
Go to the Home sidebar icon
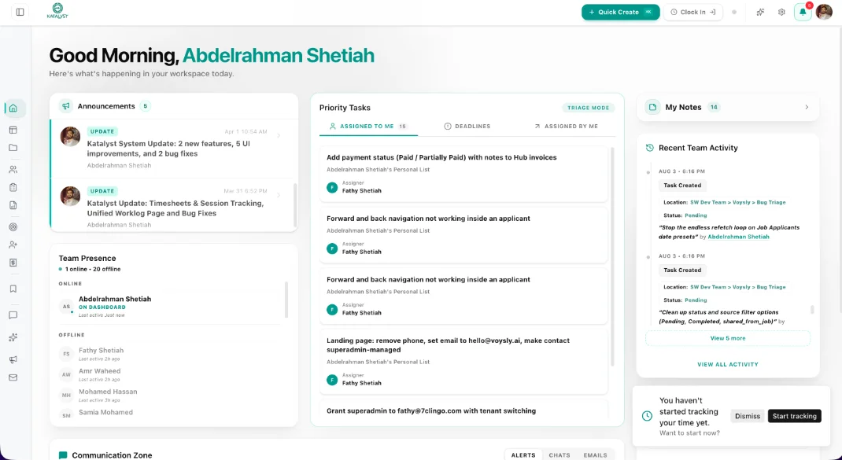(13, 108)
